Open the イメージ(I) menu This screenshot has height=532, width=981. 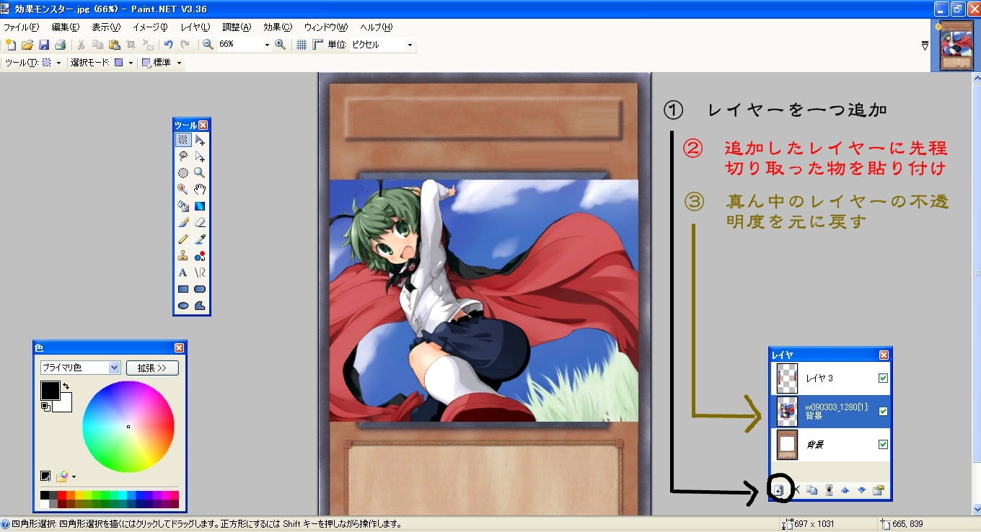click(x=150, y=27)
